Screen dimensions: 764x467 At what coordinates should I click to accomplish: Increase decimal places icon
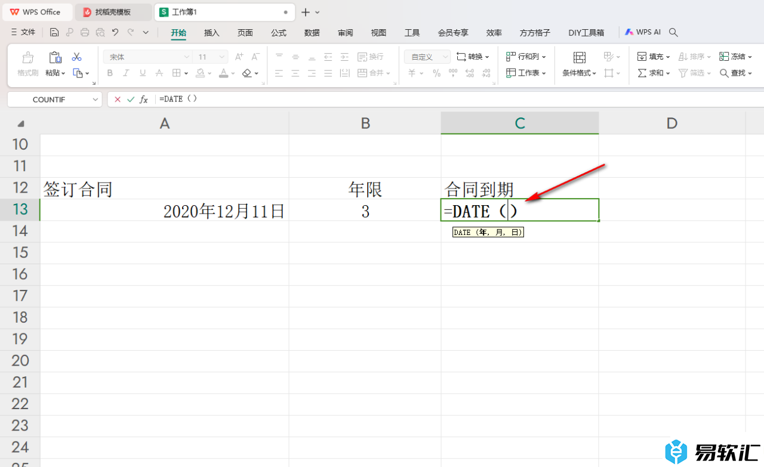pos(470,73)
